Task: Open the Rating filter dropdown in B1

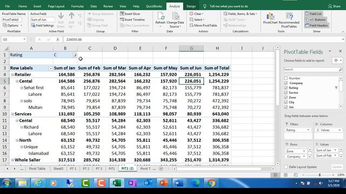Action: pos(75,55)
